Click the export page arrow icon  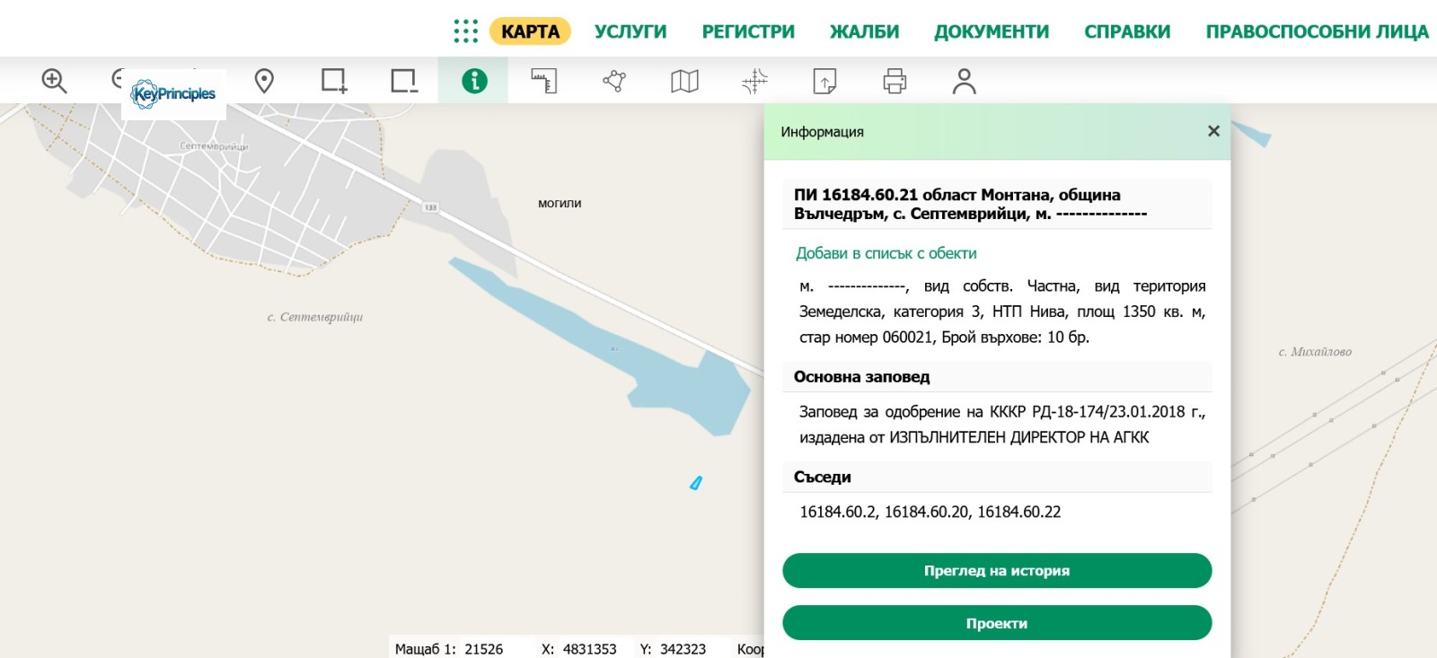tap(824, 81)
